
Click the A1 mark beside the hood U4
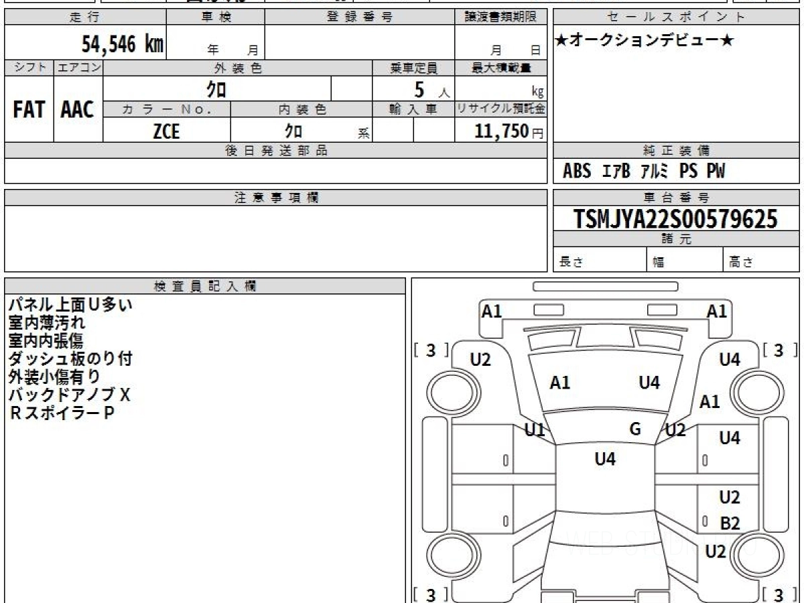(x=559, y=383)
